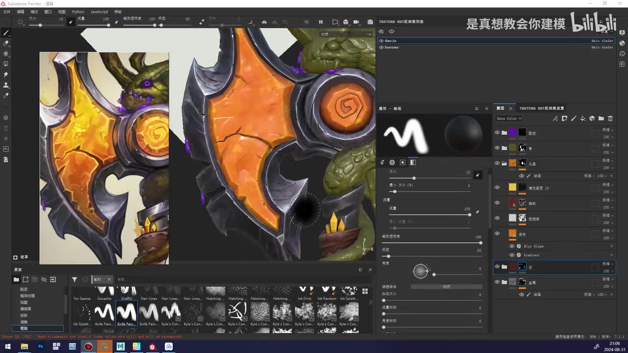Select the Paint brush tool in left toolbar

tap(6, 33)
